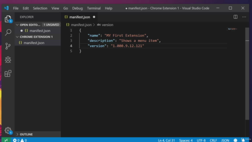Click JSON file icon in editor tab
Screen dimensions: 252x142
pos(66,17)
